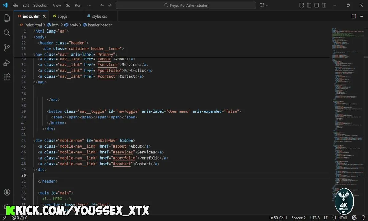
Task: Open the Copilot chat icon
Action: point(262,5)
